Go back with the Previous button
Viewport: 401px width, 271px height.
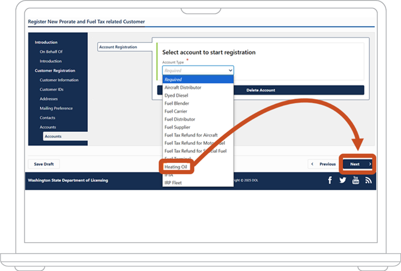pos(323,164)
